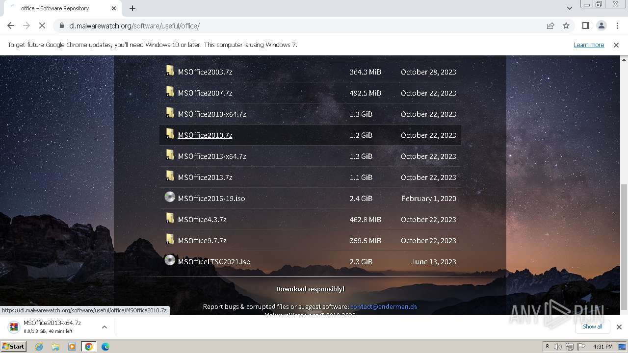This screenshot has width=628, height=353.
Task: Click the MSOffice2007.7z archive icon
Action: [x=170, y=92]
